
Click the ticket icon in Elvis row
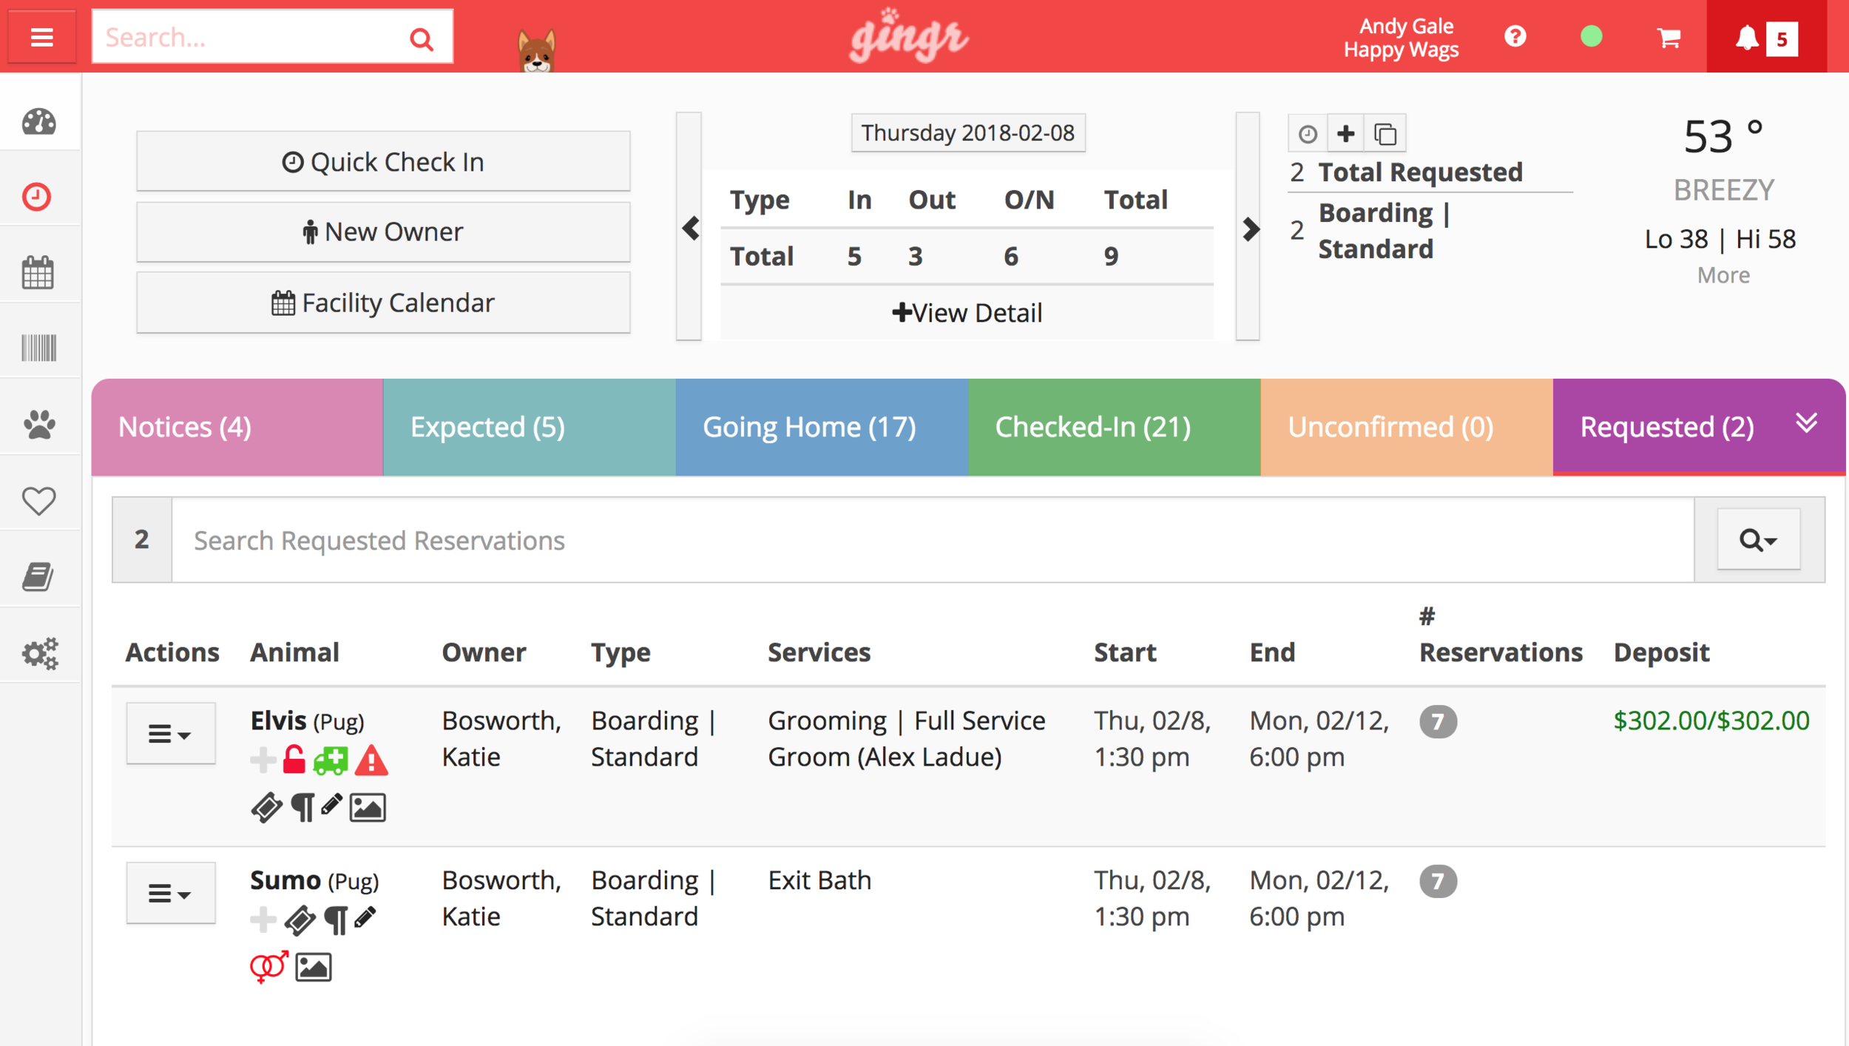tap(266, 807)
